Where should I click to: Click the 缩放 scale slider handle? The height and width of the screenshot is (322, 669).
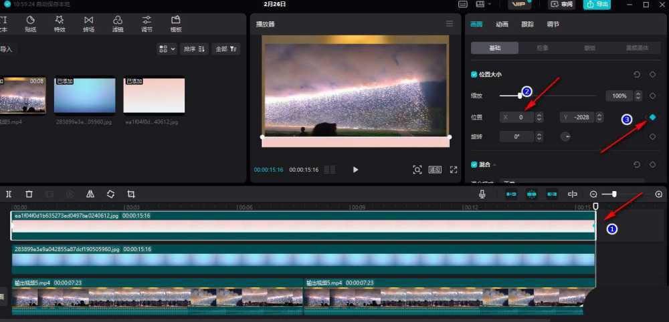pos(520,96)
